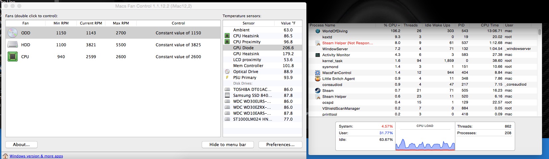The image size is (549, 159).
Task: Click the ST1000LM024 drive icon
Action: [x=227, y=119]
